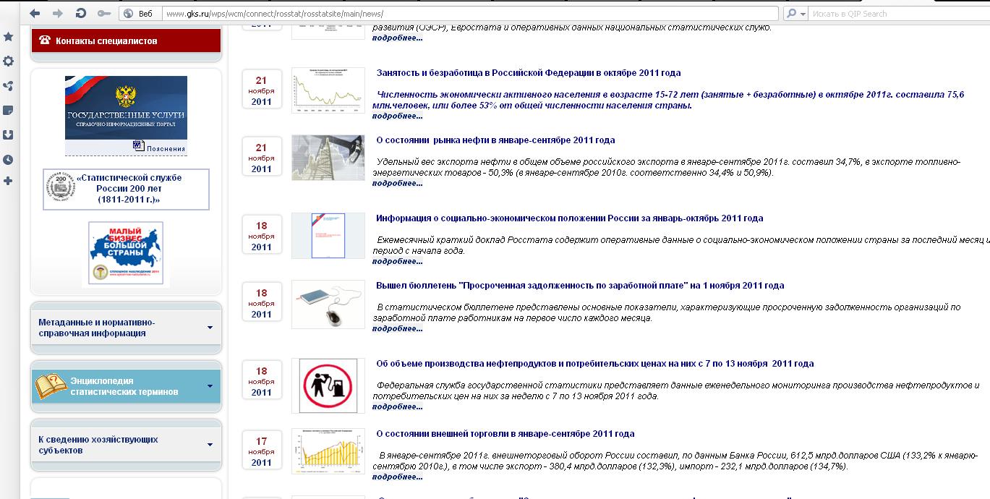The image size is (990, 499).
Task: Open Об объеме производства нефтепродуктов article
Action: pos(595,364)
